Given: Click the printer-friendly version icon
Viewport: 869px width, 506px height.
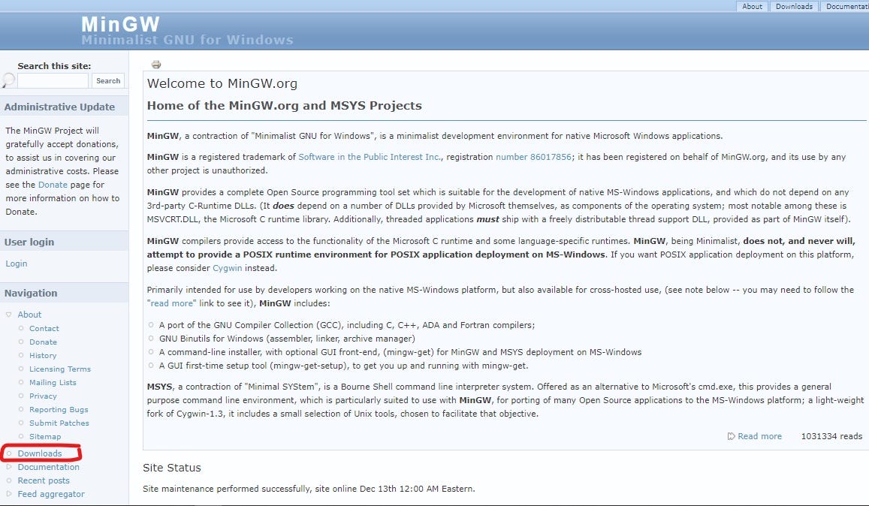Looking at the screenshot, I should coord(156,65).
